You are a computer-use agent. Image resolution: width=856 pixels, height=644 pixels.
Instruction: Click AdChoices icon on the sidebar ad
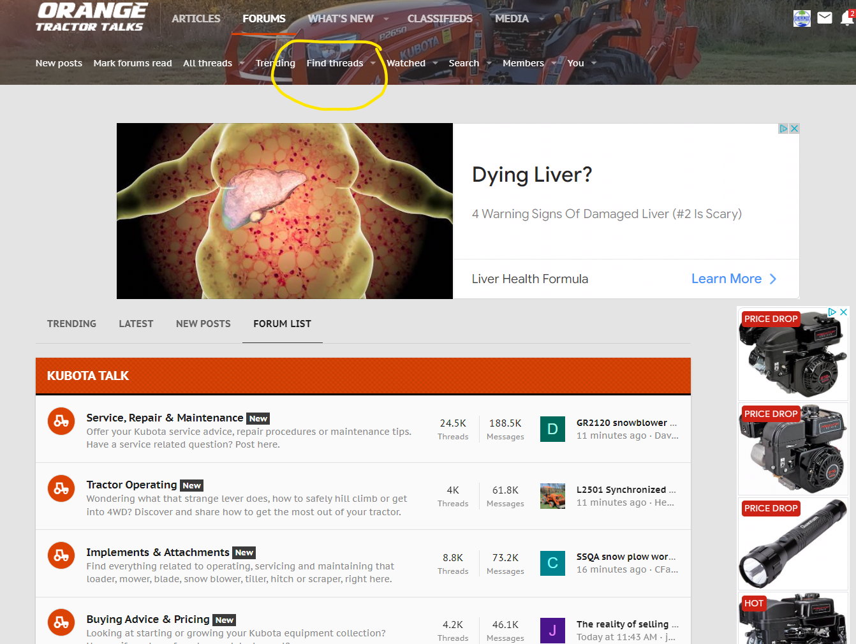pyautogui.click(x=832, y=312)
